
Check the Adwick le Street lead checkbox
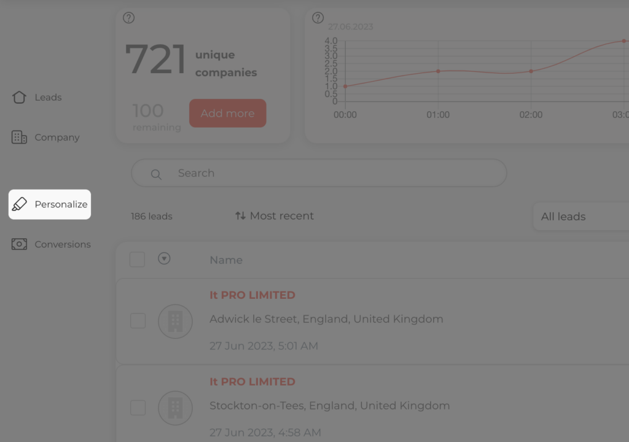pos(138,321)
